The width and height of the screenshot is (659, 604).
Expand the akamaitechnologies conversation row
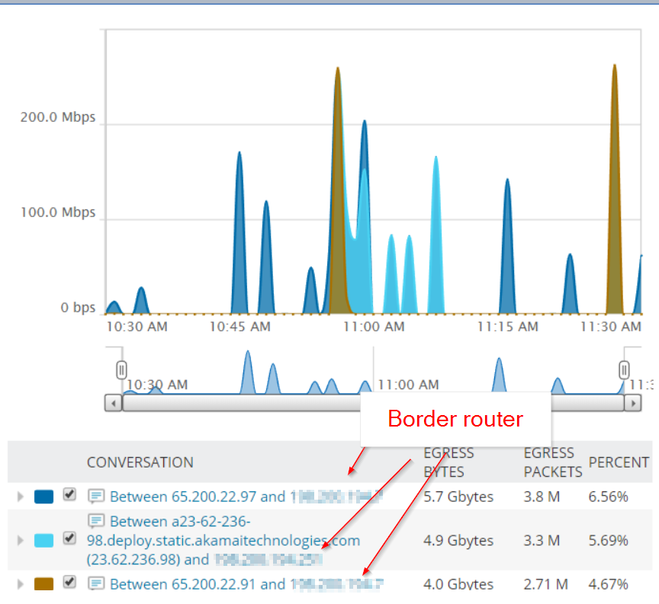click(x=20, y=540)
